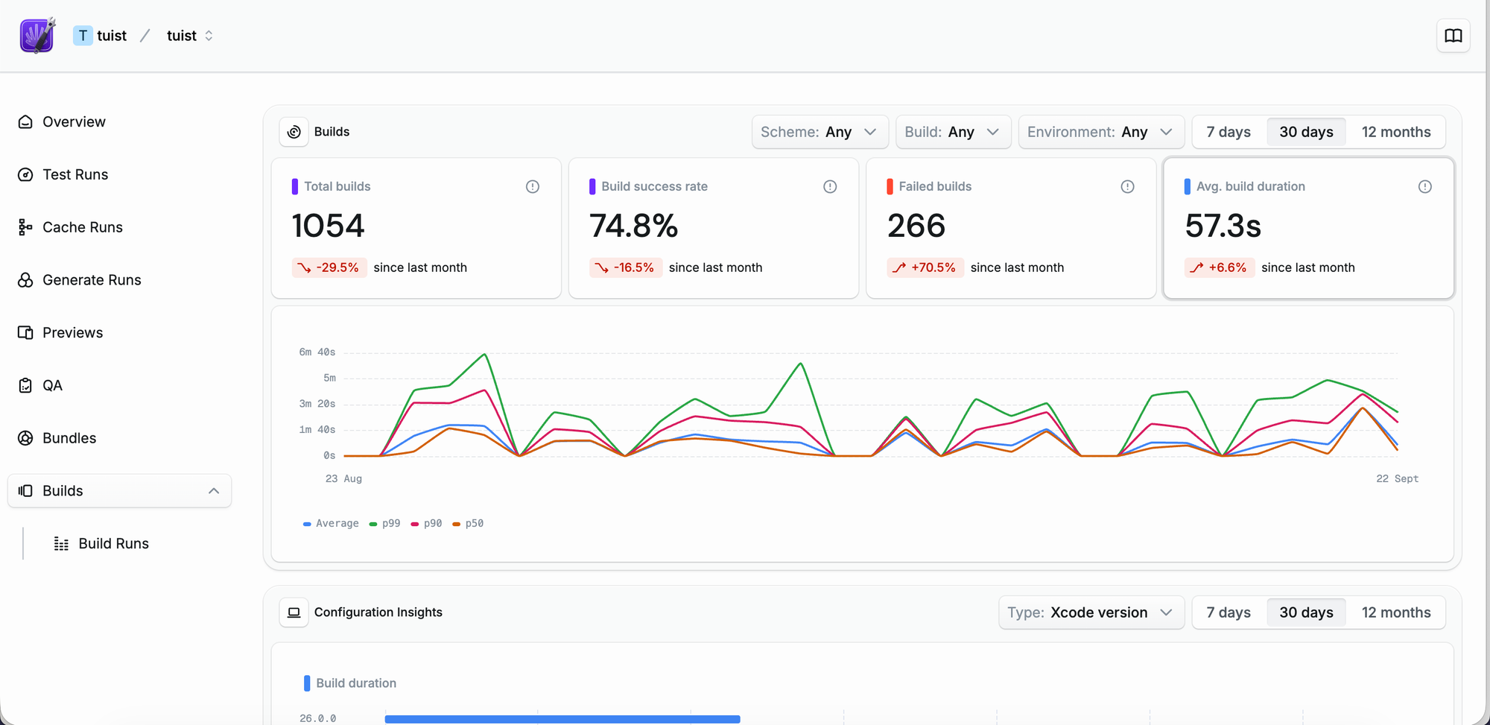Open the Type: Xcode version dropdown
The height and width of the screenshot is (725, 1490).
click(x=1091, y=612)
